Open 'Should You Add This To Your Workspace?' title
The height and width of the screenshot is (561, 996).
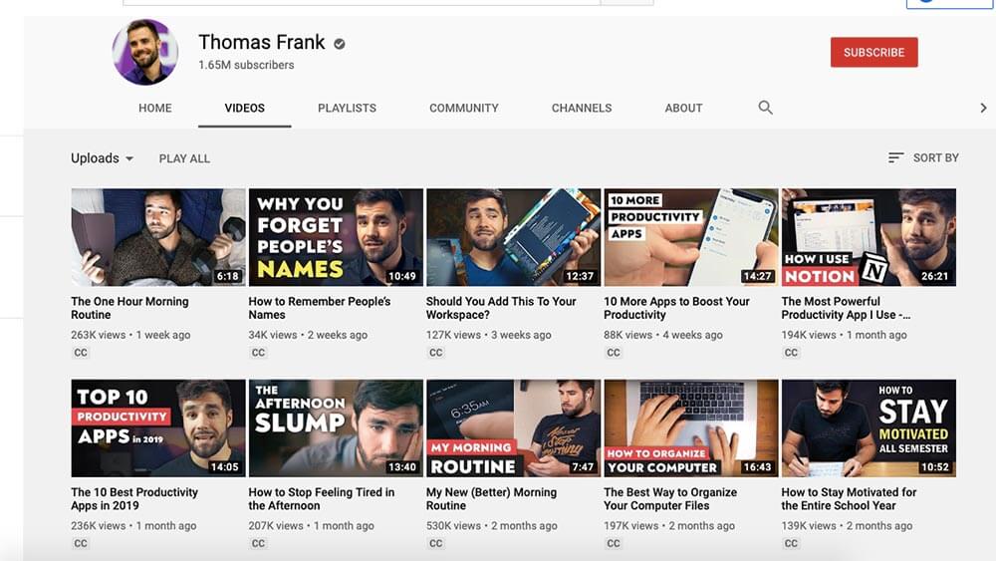pyautogui.click(x=501, y=308)
